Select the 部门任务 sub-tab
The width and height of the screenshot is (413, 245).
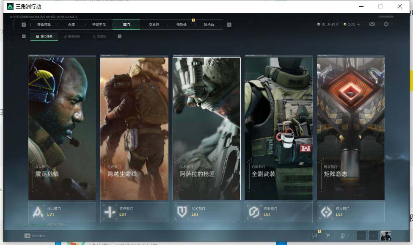pyautogui.click(x=44, y=36)
